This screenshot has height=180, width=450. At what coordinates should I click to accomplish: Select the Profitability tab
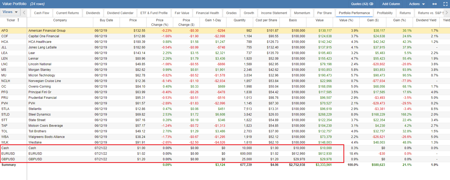click(384, 13)
